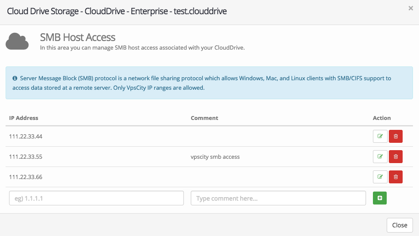Click the info icon in the blue banner
The width and height of the screenshot is (419, 236).
click(15, 79)
